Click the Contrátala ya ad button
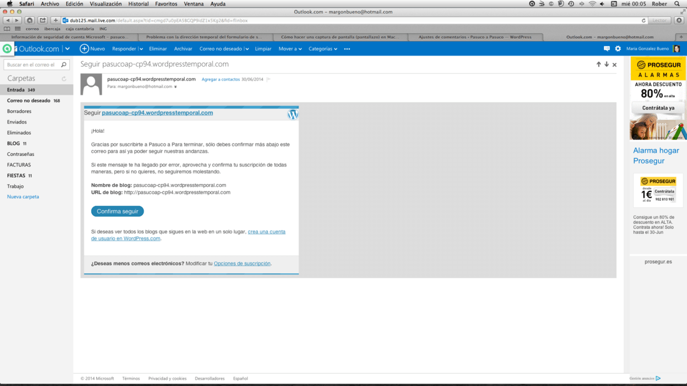Image resolution: width=687 pixels, height=386 pixels. click(x=658, y=108)
